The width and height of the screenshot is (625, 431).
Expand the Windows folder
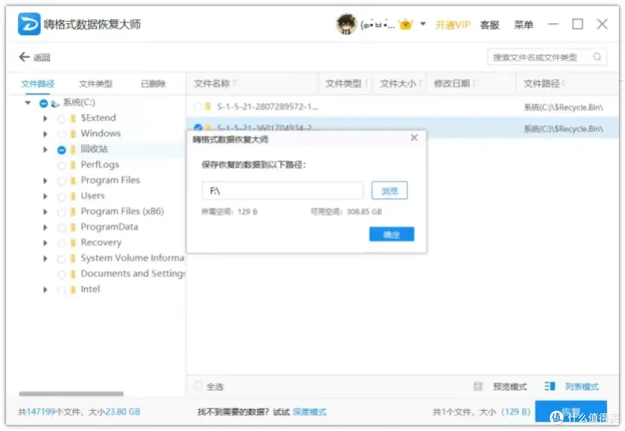click(x=45, y=134)
